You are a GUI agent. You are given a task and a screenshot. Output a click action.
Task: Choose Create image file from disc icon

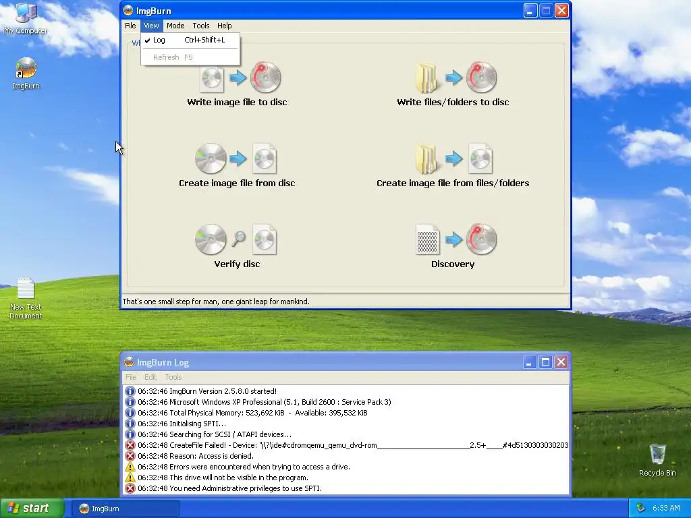click(236, 159)
